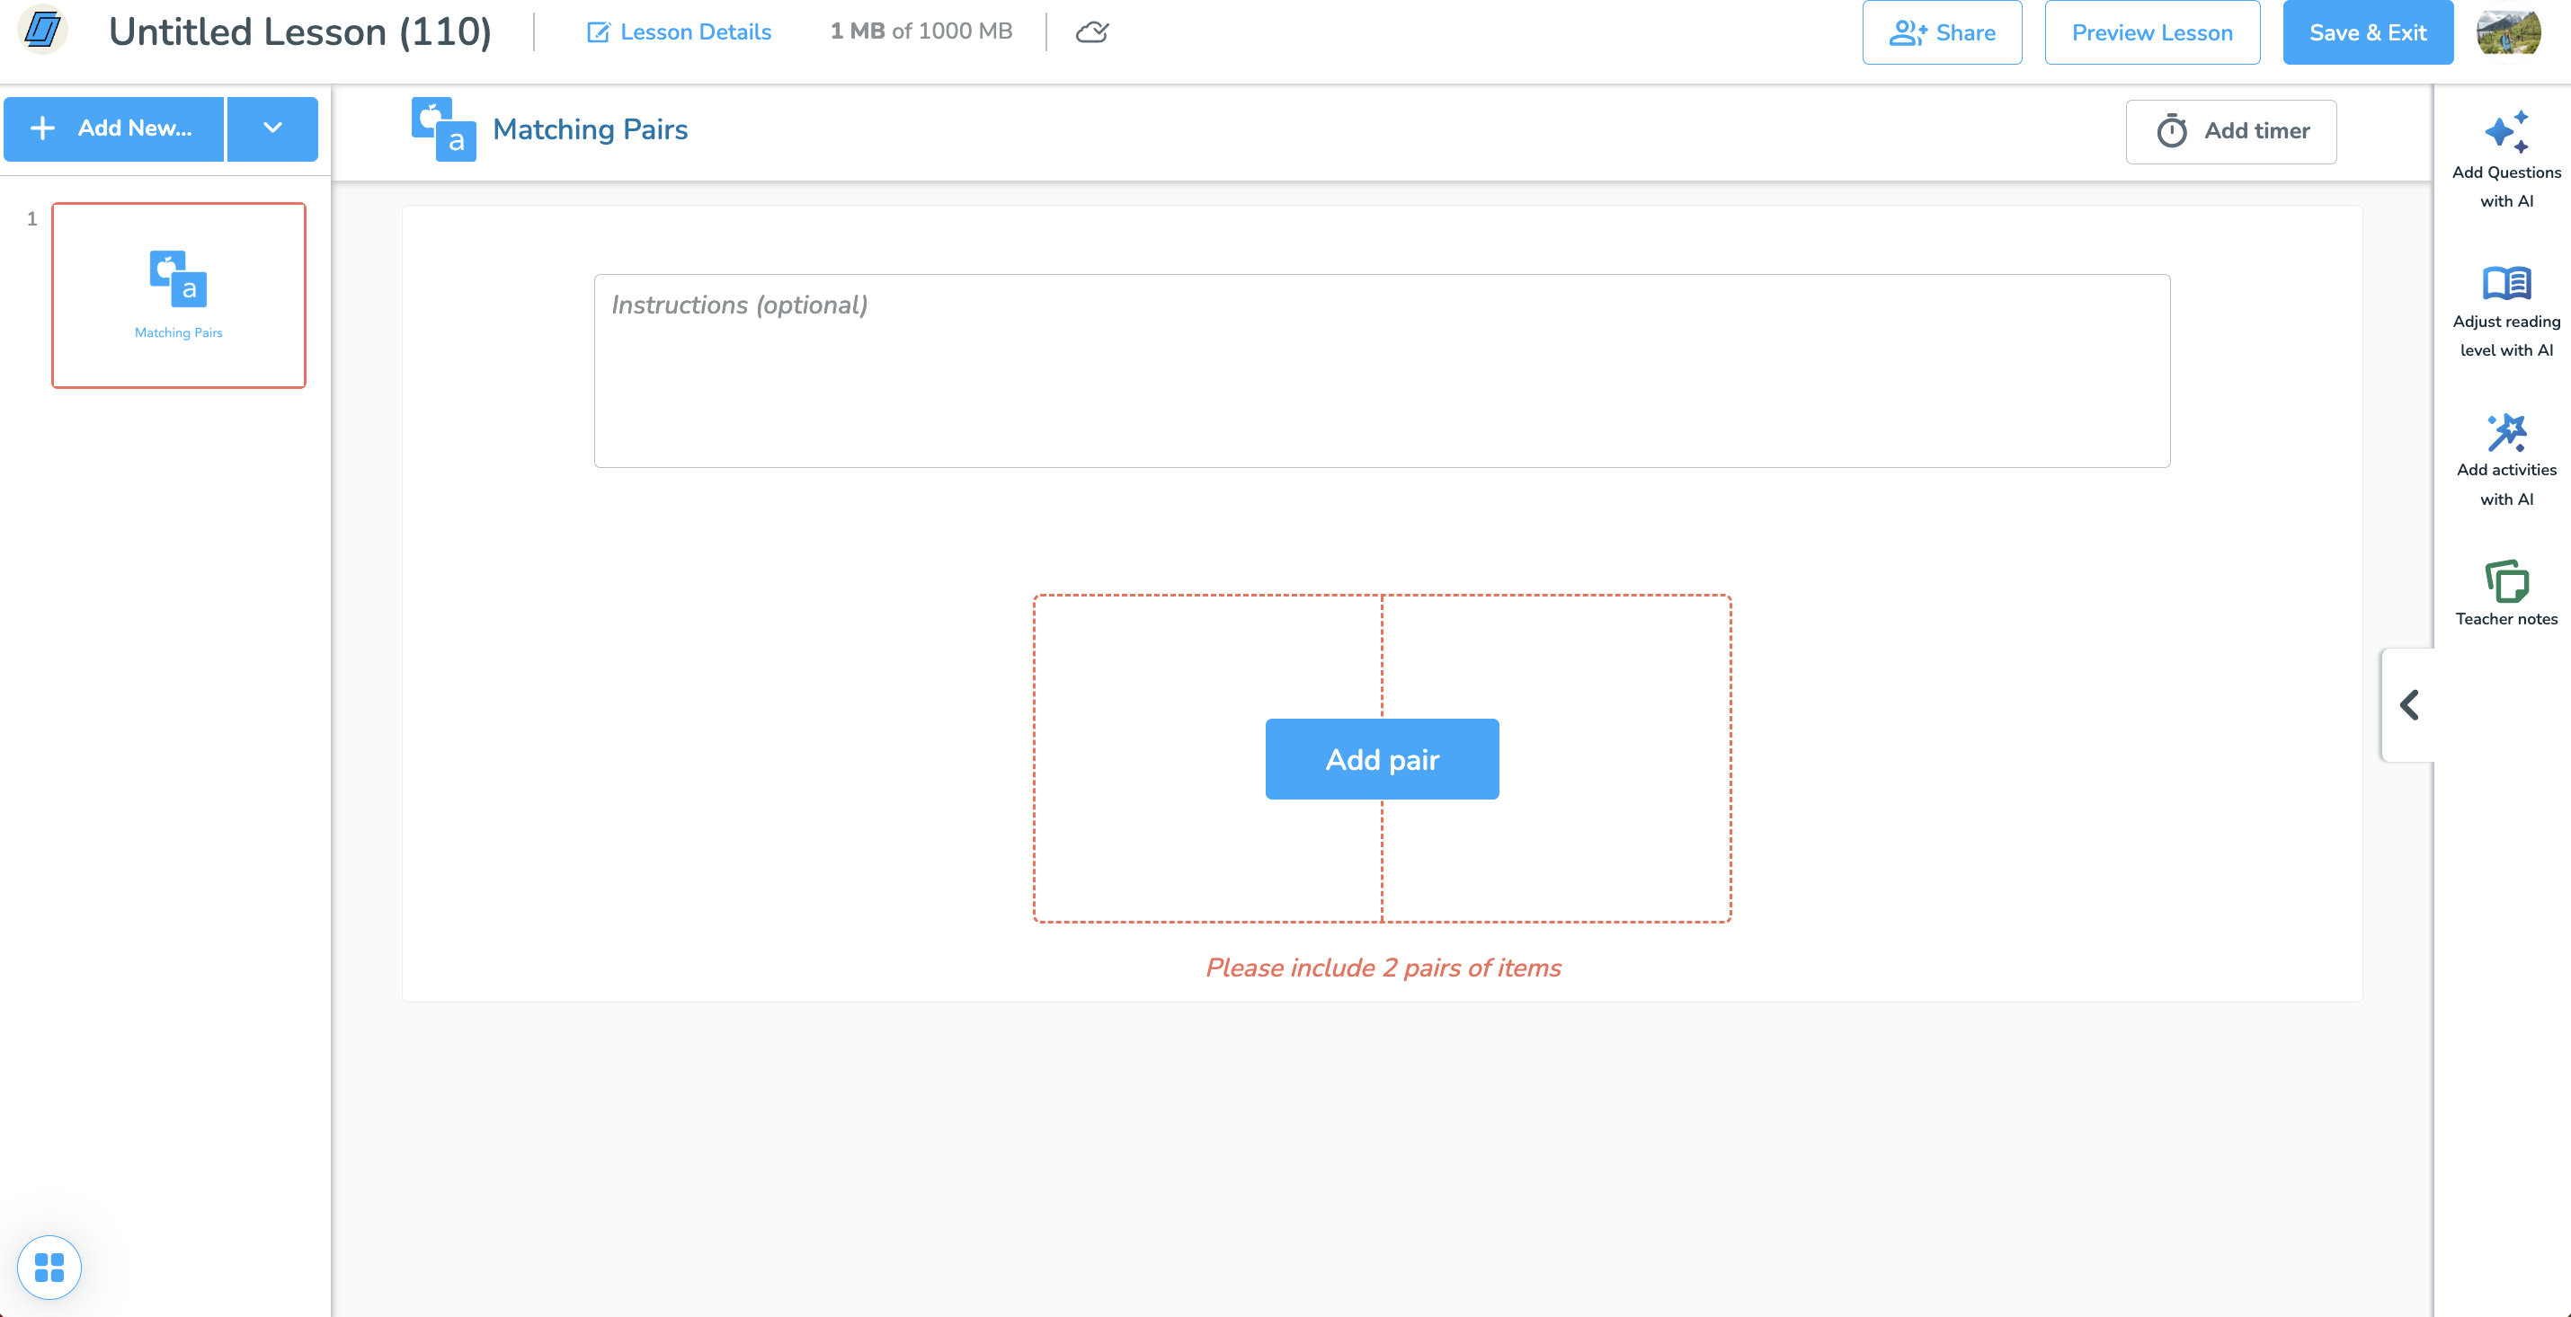Click the Share button

1941,32
